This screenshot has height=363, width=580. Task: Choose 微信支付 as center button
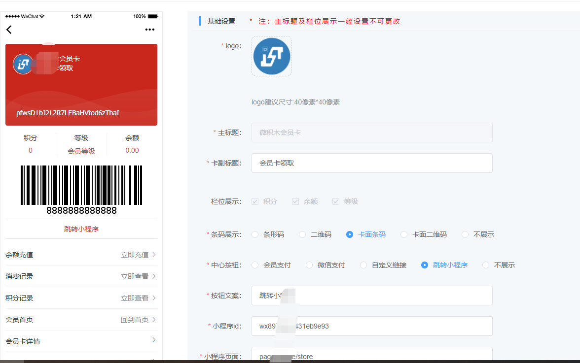pos(309,265)
